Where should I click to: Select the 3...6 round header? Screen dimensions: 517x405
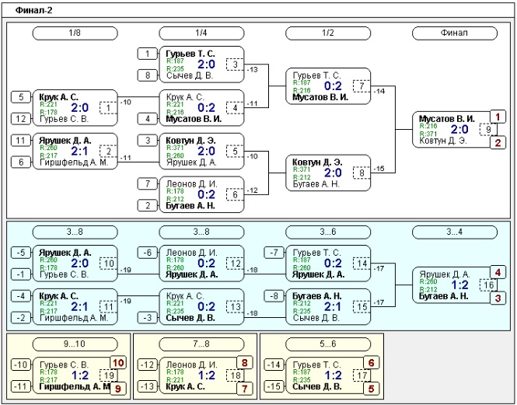[x=328, y=232]
